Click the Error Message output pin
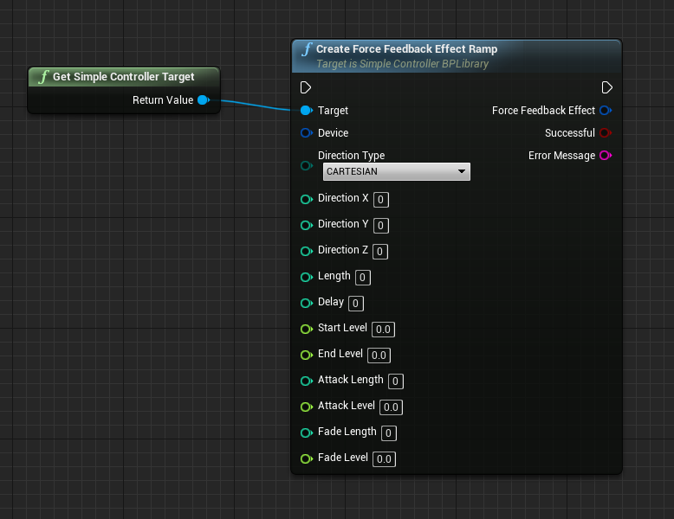The image size is (674, 519). click(x=606, y=156)
